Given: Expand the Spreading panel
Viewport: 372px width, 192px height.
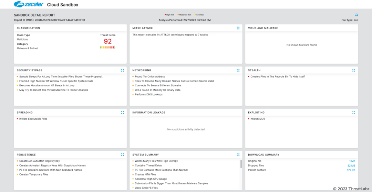Looking at the screenshot, I should click(x=122, y=113).
